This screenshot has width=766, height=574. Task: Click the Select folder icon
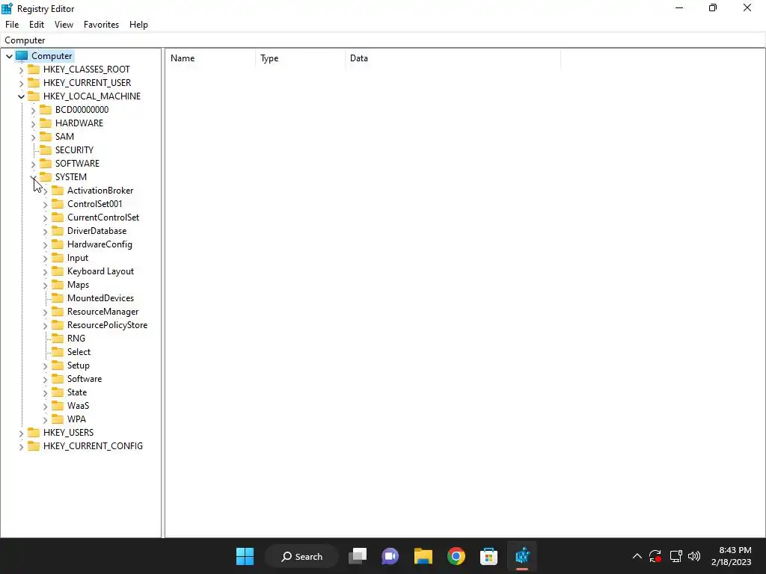(58, 352)
